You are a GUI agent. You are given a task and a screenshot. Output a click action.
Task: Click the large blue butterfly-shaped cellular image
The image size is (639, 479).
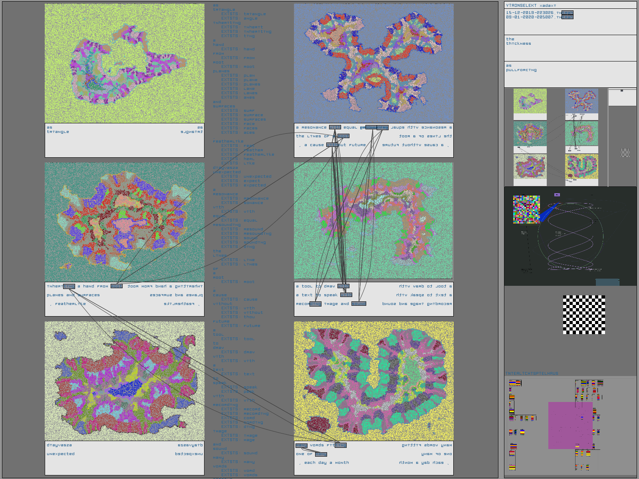[x=374, y=63]
